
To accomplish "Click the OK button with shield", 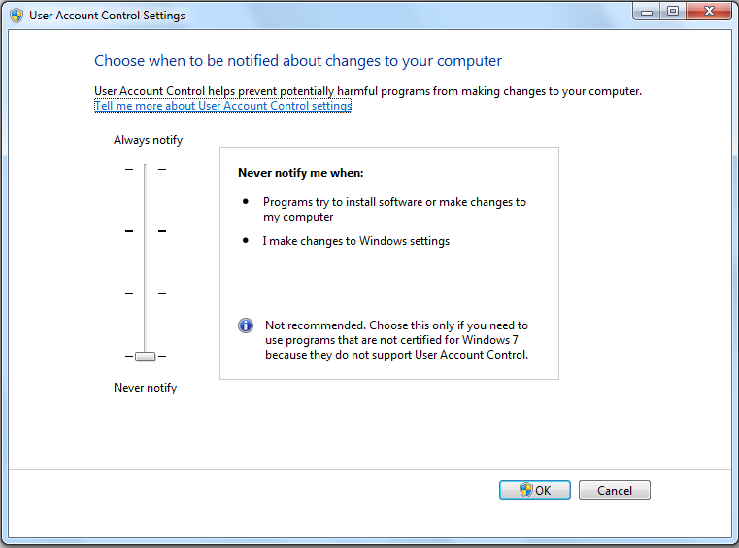I will (534, 490).
